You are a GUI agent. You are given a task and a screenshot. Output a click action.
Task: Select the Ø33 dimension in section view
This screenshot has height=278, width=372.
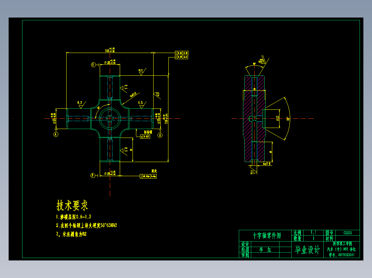point(277,118)
